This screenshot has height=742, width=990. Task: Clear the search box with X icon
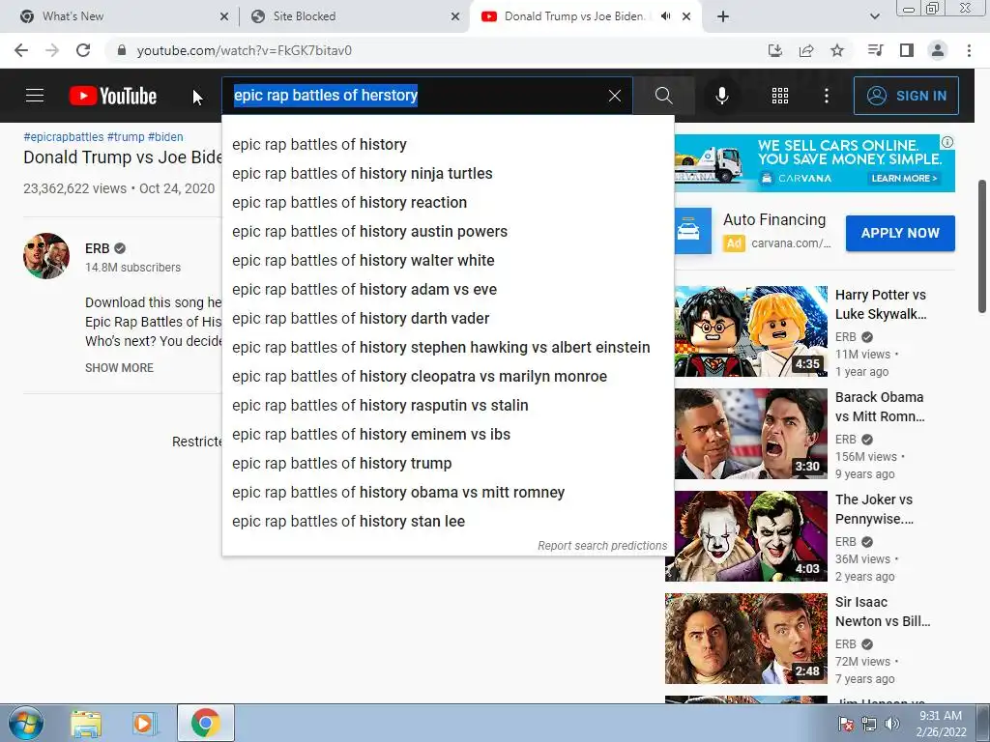[614, 96]
